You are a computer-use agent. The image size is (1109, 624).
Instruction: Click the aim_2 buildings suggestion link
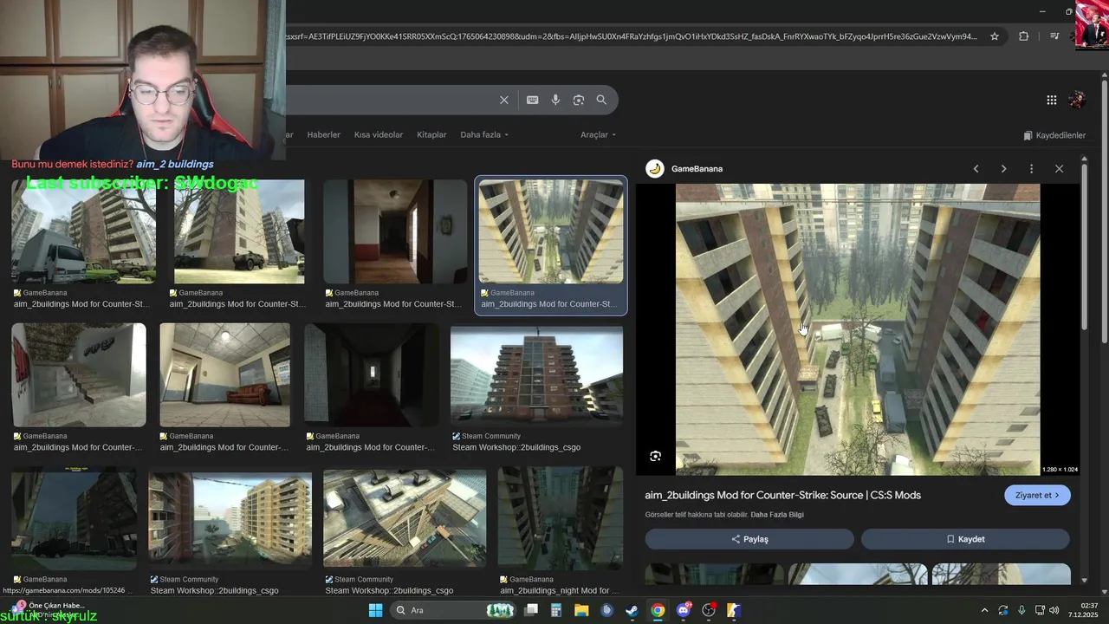tap(175, 164)
